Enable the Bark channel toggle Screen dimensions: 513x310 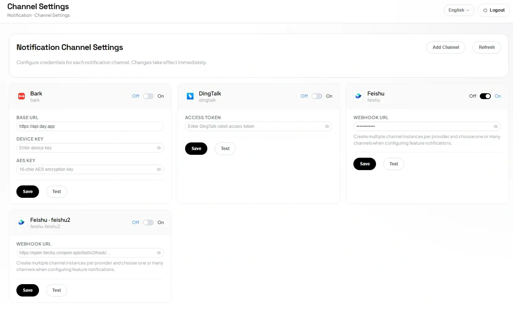[148, 96]
